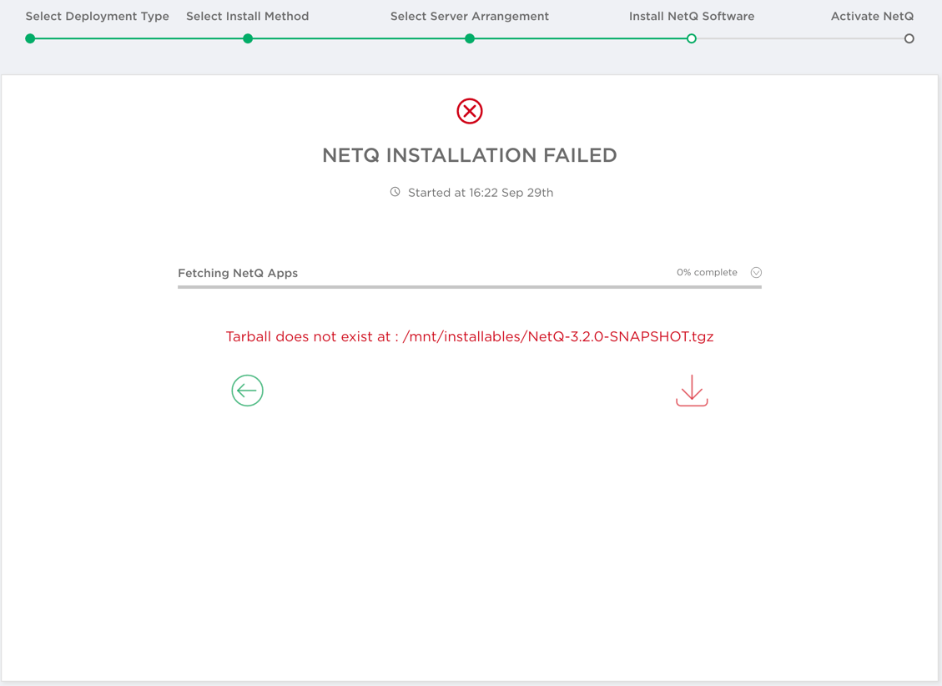This screenshot has height=686, width=942.
Task: Click the green back arrow icon
Action: coord(247,391)
